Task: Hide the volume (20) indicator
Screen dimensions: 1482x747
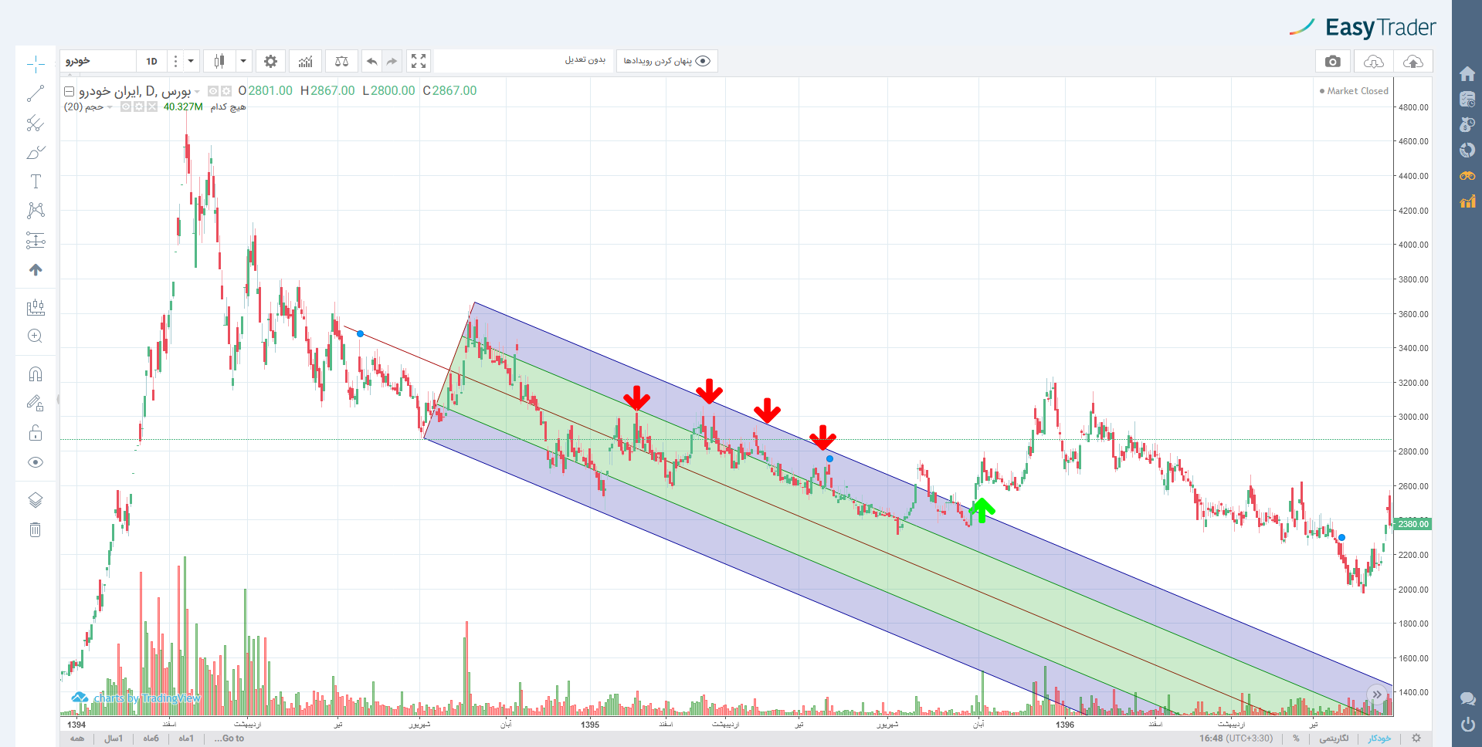Action: point(126,106)
